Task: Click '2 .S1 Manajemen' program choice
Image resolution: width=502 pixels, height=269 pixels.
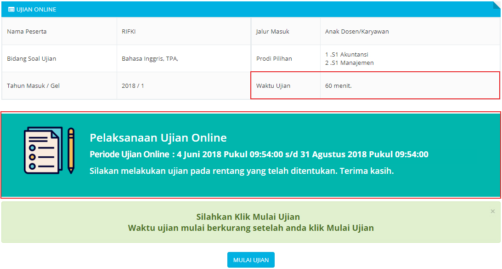Action: (349, 63)
